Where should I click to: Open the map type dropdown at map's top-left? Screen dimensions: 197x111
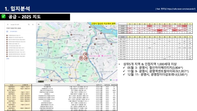pyautogui.click(x=39, y=24)
